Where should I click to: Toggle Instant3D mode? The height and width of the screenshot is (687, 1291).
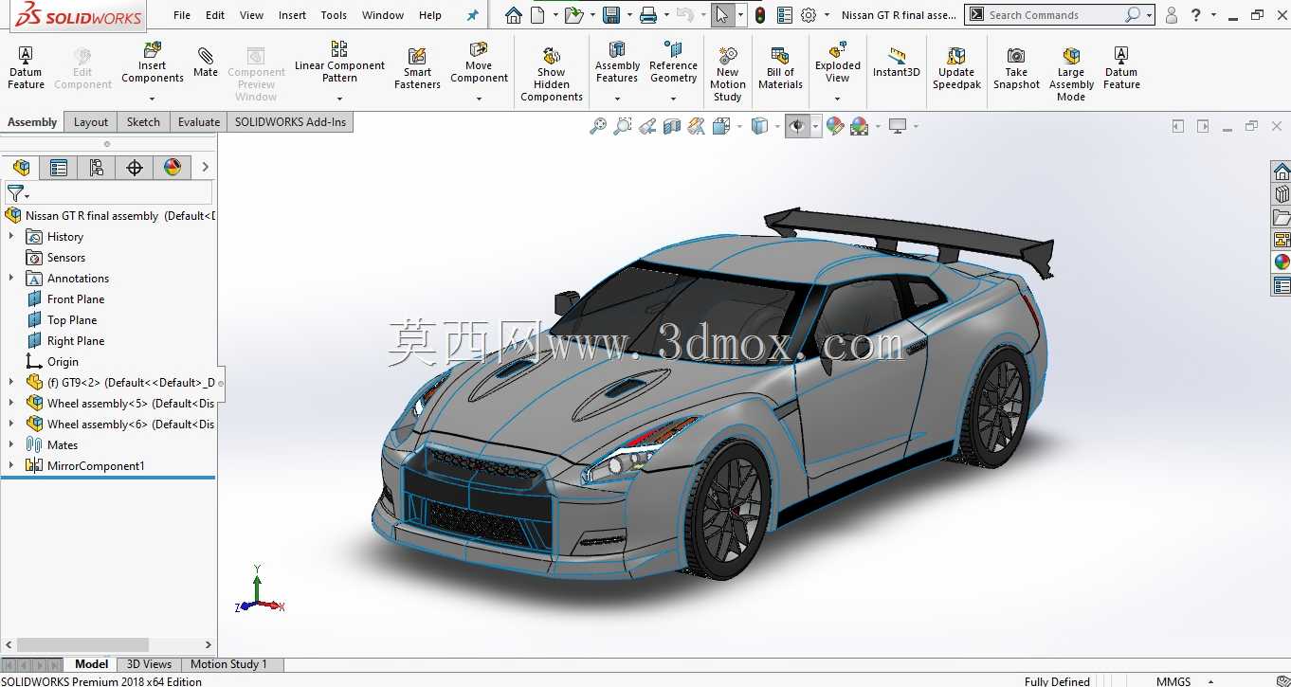tap(897, 63)
